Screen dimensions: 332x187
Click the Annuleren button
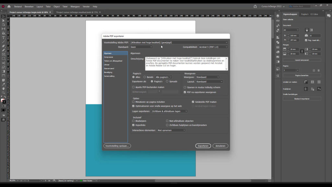220,146
